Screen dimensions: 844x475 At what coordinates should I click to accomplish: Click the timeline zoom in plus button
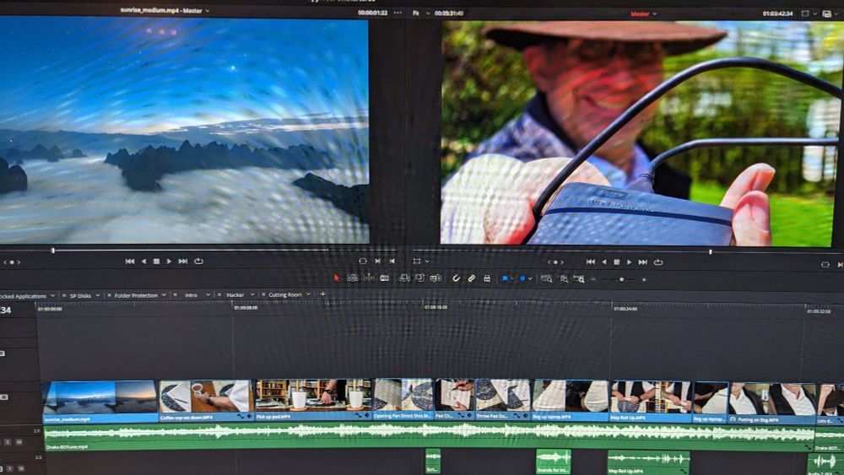(x=644, y=279)
